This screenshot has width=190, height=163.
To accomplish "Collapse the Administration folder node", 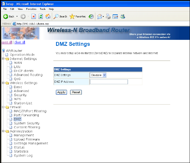I will click(3, 131).
